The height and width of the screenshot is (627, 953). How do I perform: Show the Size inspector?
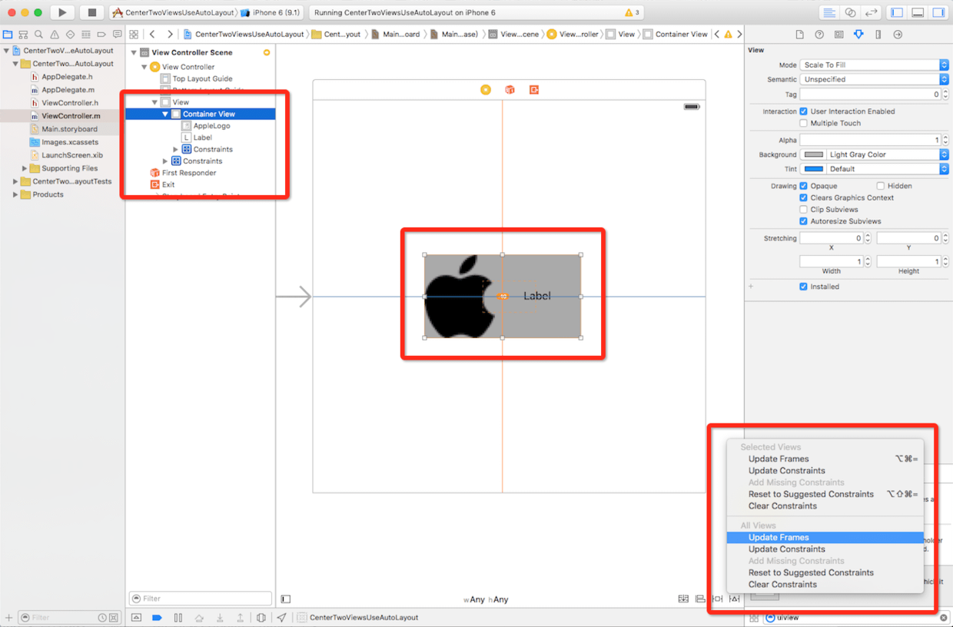tap(878, 35)
